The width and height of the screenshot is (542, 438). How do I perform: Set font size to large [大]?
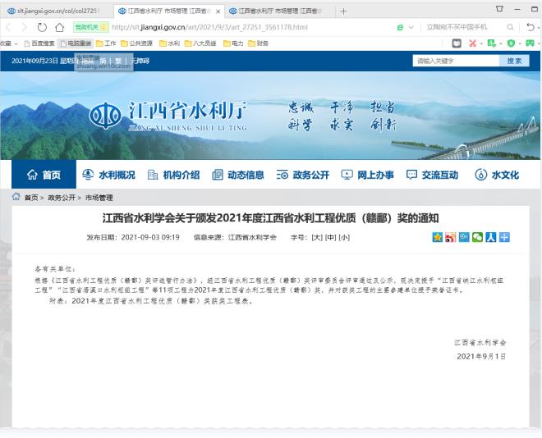pos(317,238)
